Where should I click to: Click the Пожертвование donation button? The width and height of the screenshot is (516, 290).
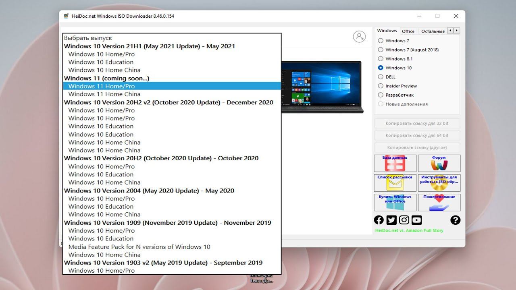click(439, 203)
